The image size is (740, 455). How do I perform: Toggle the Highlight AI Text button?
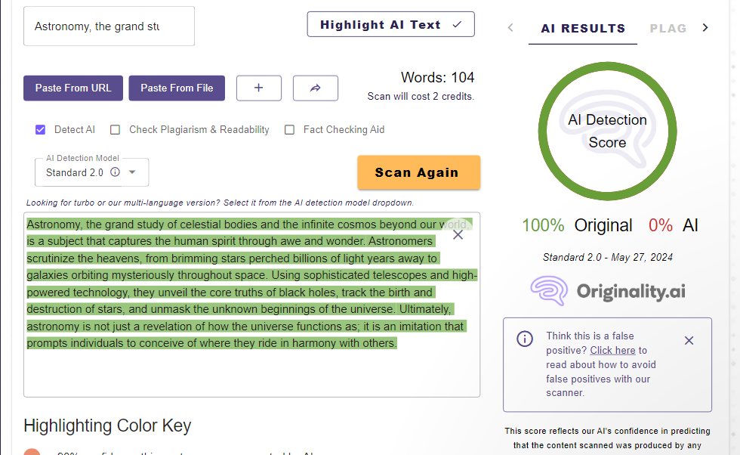click(390, 25)
